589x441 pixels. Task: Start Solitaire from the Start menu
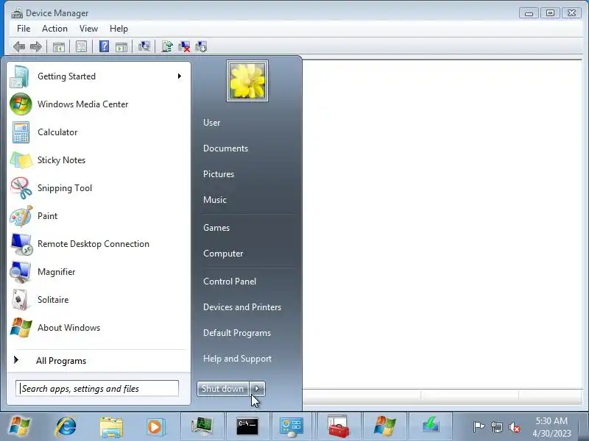pos(99,300)
